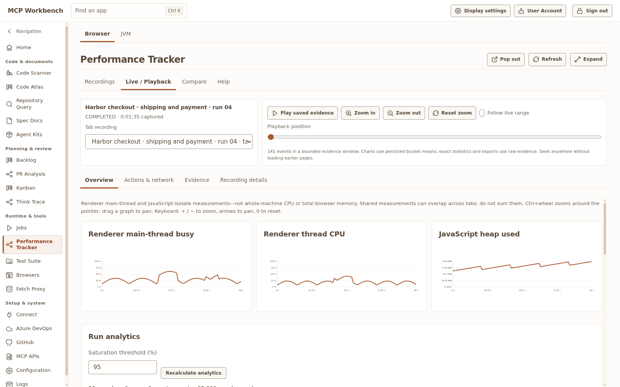Open Test Suite entry

pos(33,261)
